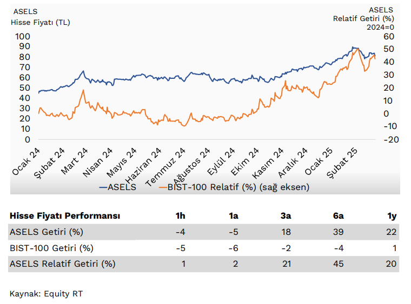Click the 6a ASELS Relatif Getiri value 45
Screen dimensions: 411x304
click(340, 264)
